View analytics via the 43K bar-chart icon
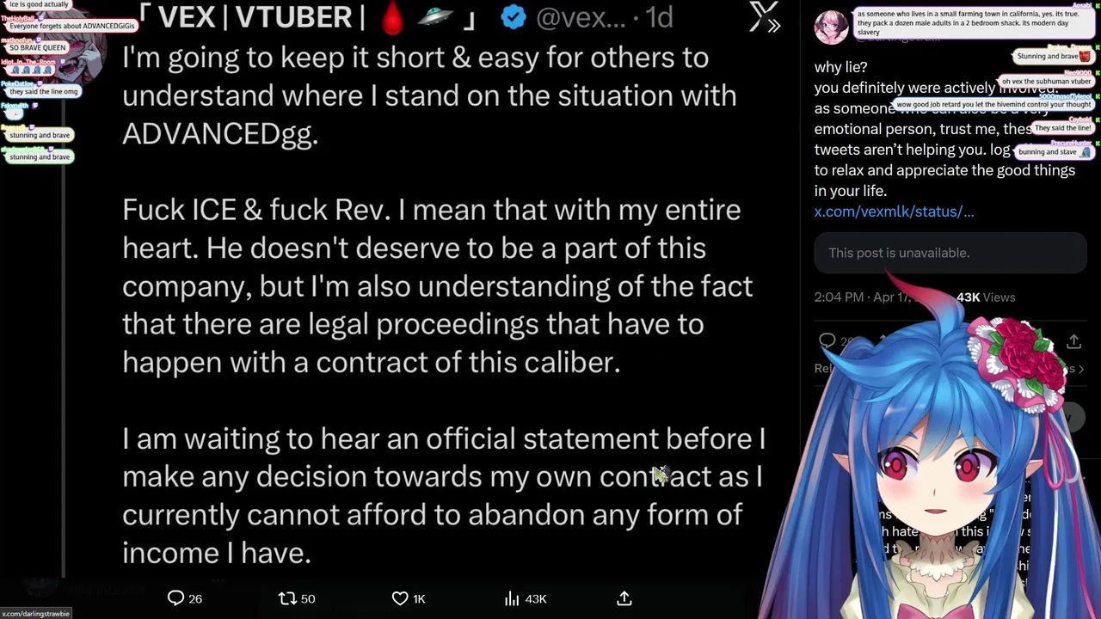This screenshot has width=1101, height=619. pos(525,598)
